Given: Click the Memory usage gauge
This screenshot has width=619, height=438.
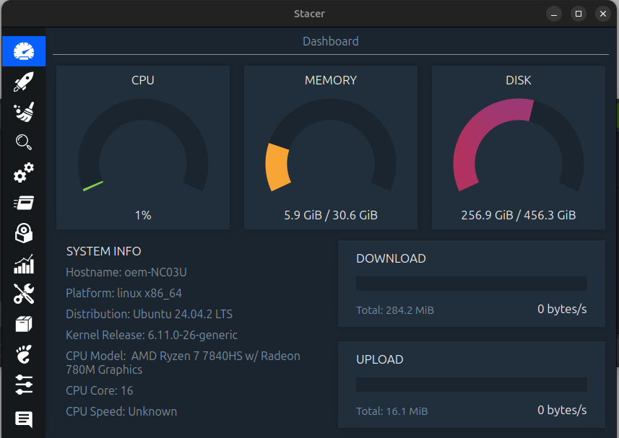Looking at the screenshot, I should coord(331,145).
